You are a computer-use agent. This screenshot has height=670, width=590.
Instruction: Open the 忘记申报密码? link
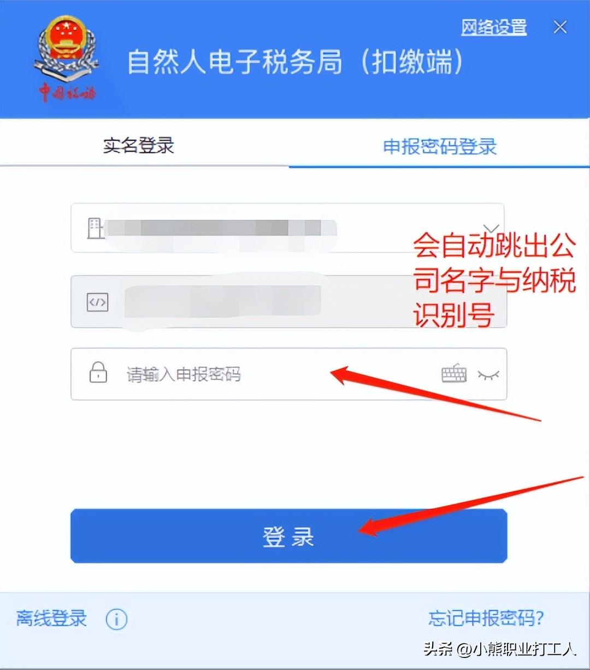tap(486, 618)
